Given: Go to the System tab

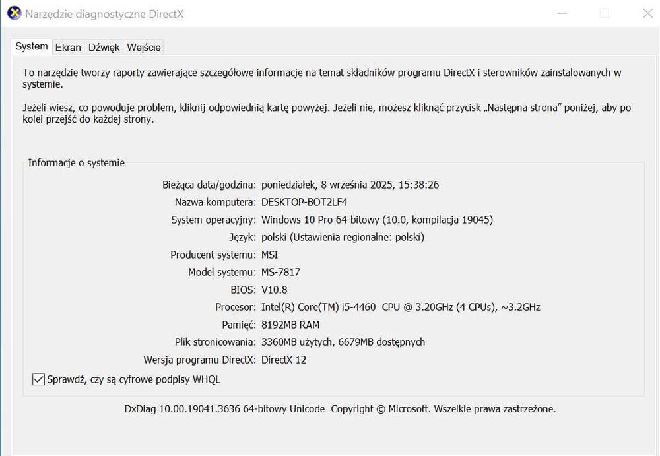Looking at the screenshot, I should [32, 46].
